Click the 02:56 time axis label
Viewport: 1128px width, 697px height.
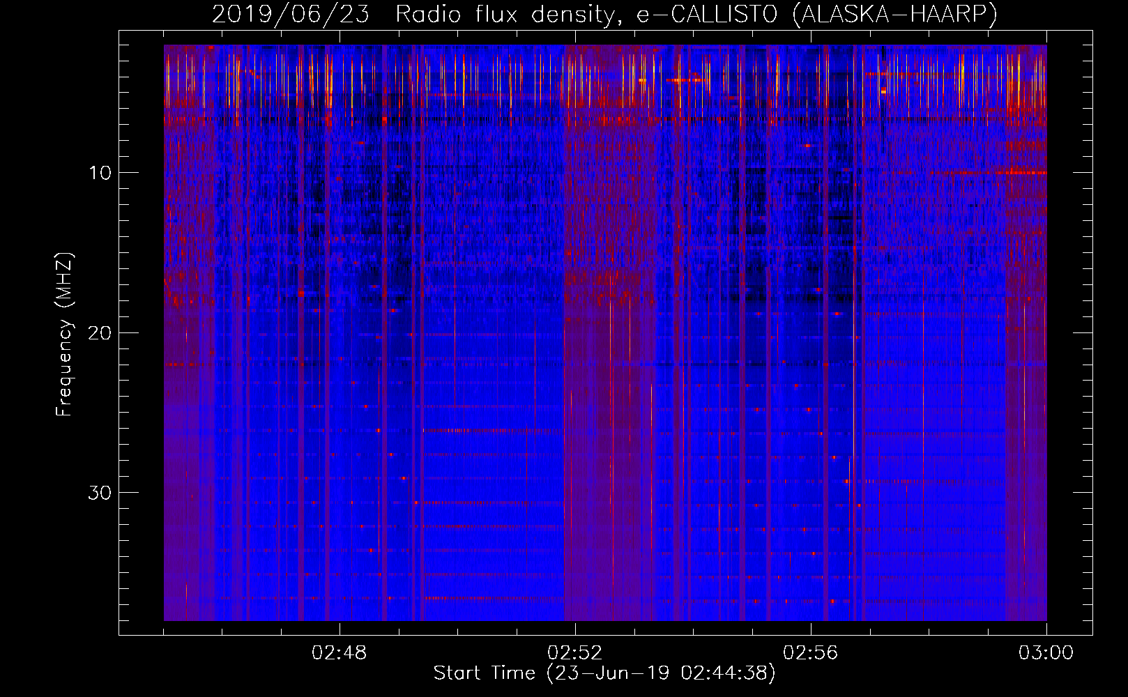(x=810, y=653)
